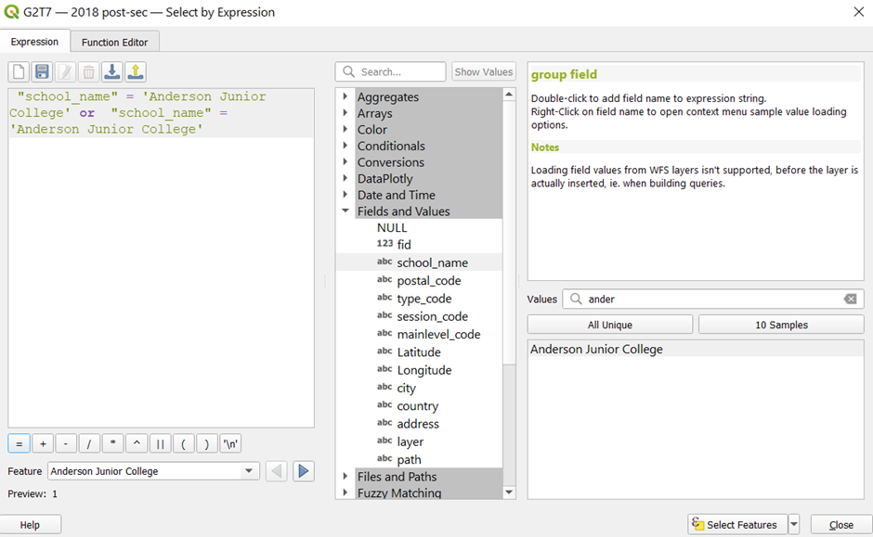Insert the string concatenation || operator
Image resolution: width=873 pixels, height=537 pixels.
(159, 444)
